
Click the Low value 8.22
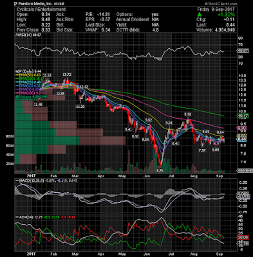coord(46,25)
